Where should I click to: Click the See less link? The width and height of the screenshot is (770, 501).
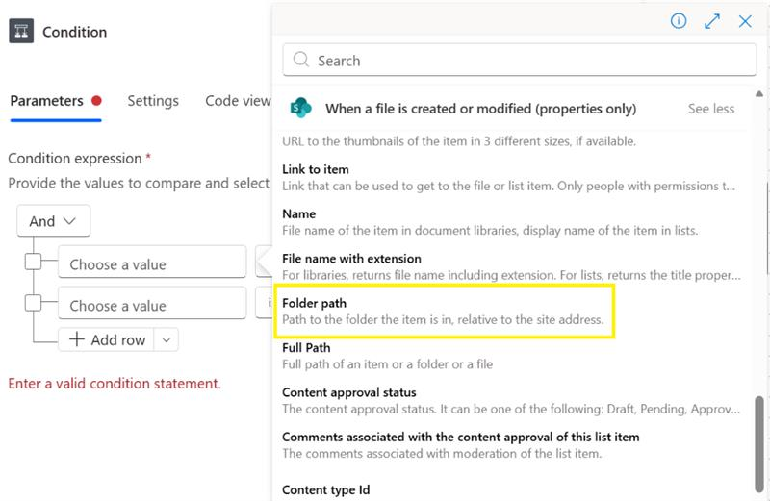coord(711,109)
